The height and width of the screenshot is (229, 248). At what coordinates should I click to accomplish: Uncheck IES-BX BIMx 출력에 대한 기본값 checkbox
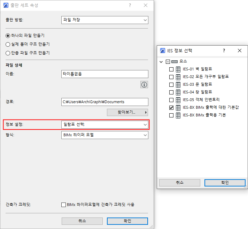(x=171, y=108)
